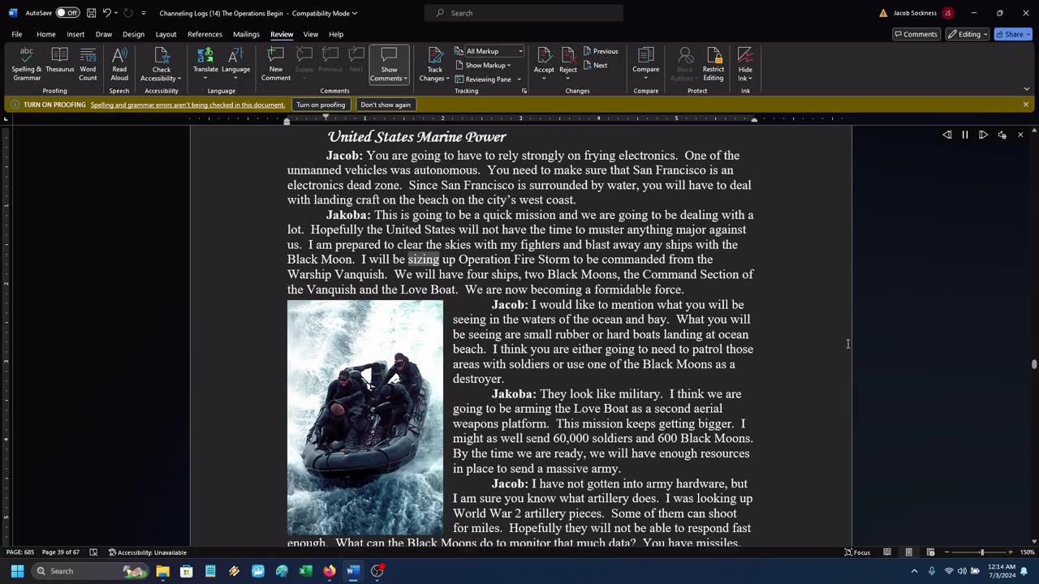Open the Editing mode dropdown
The height and width of the screenshot is (584, 1039).
pos(967,34)
